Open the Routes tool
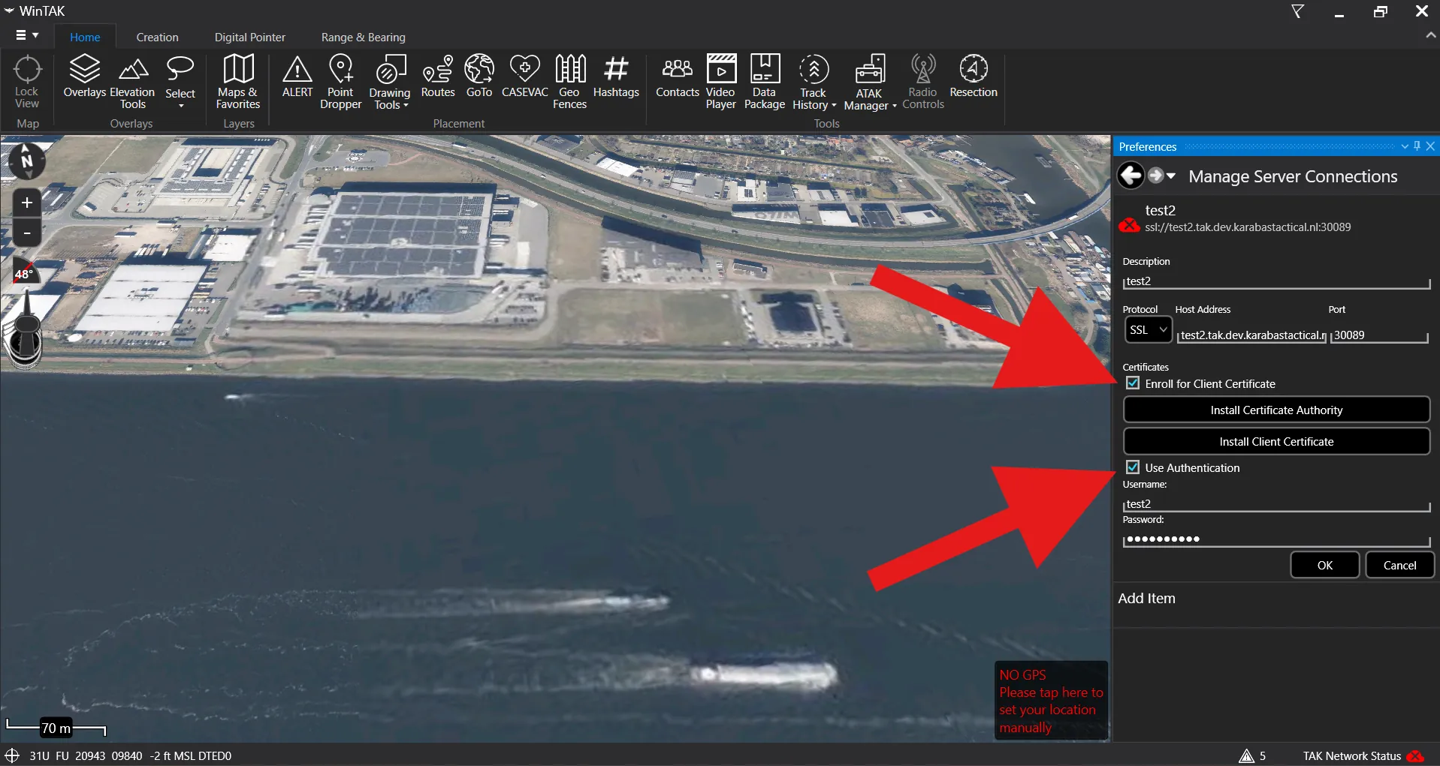1440x766 pixels. click(x=438, y=77)
